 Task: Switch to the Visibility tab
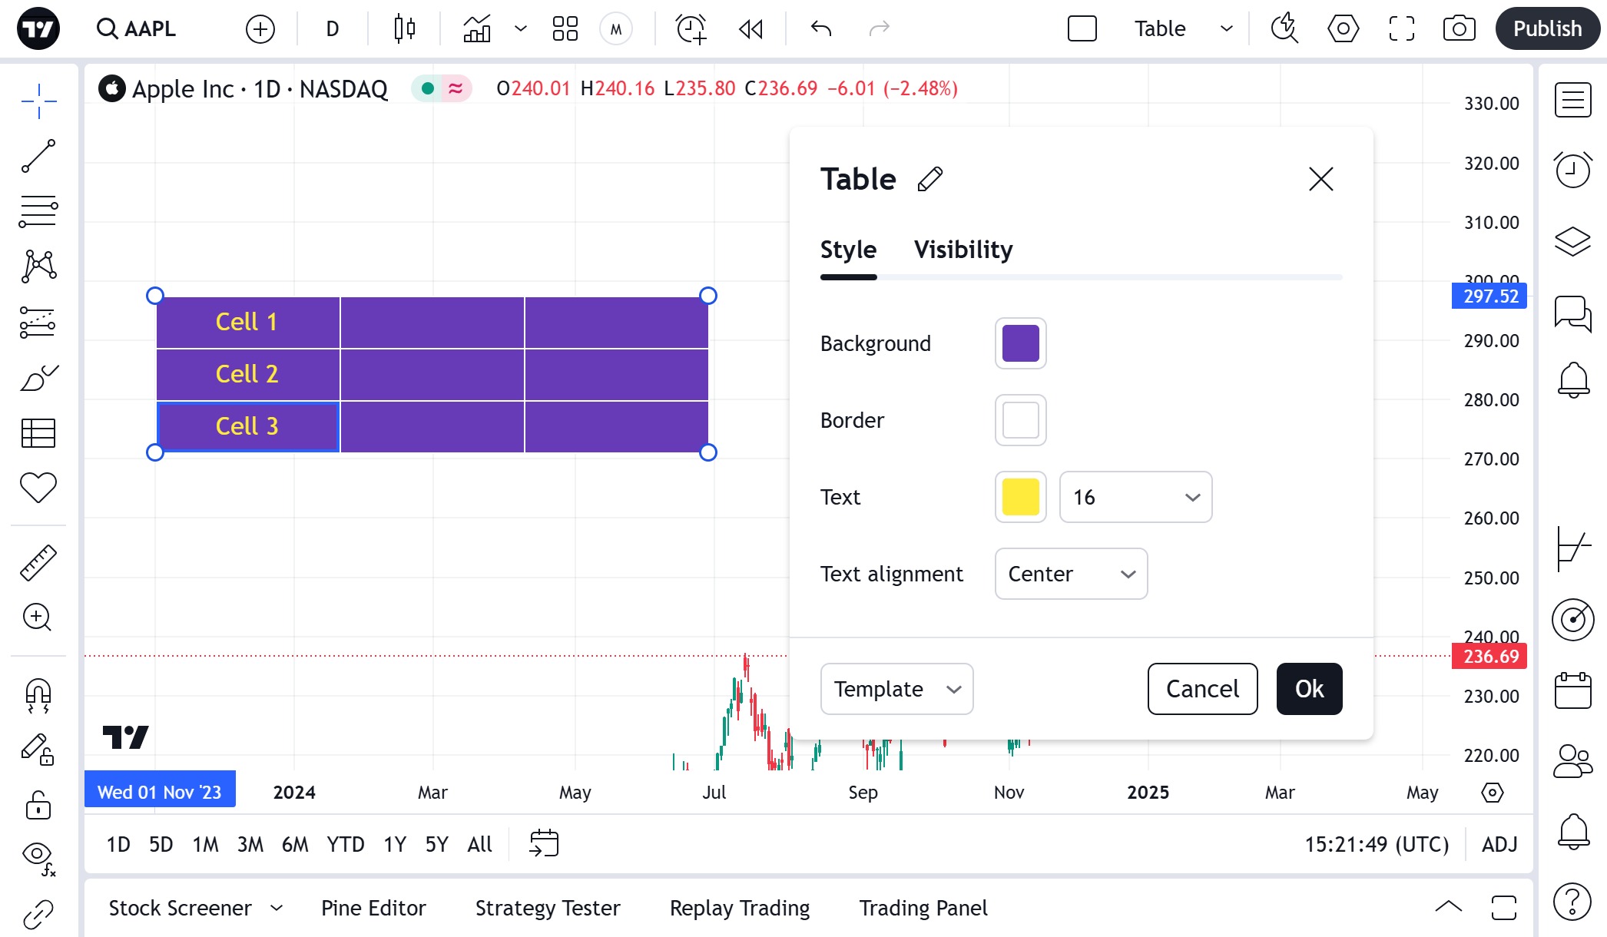click(x=963, y=250)
